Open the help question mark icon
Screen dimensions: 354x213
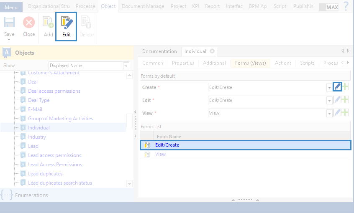(346, 6)
